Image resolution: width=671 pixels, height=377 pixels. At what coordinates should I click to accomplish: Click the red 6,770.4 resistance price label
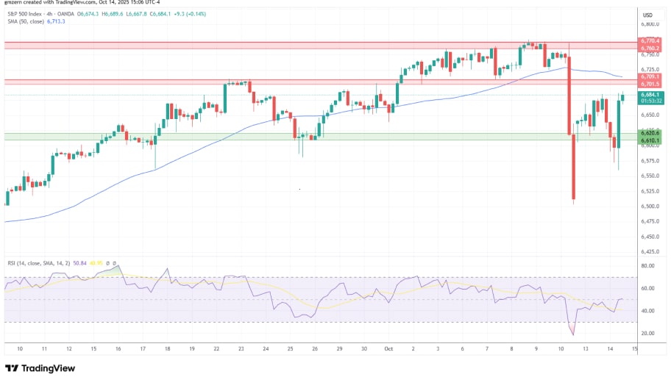point(650,41)
